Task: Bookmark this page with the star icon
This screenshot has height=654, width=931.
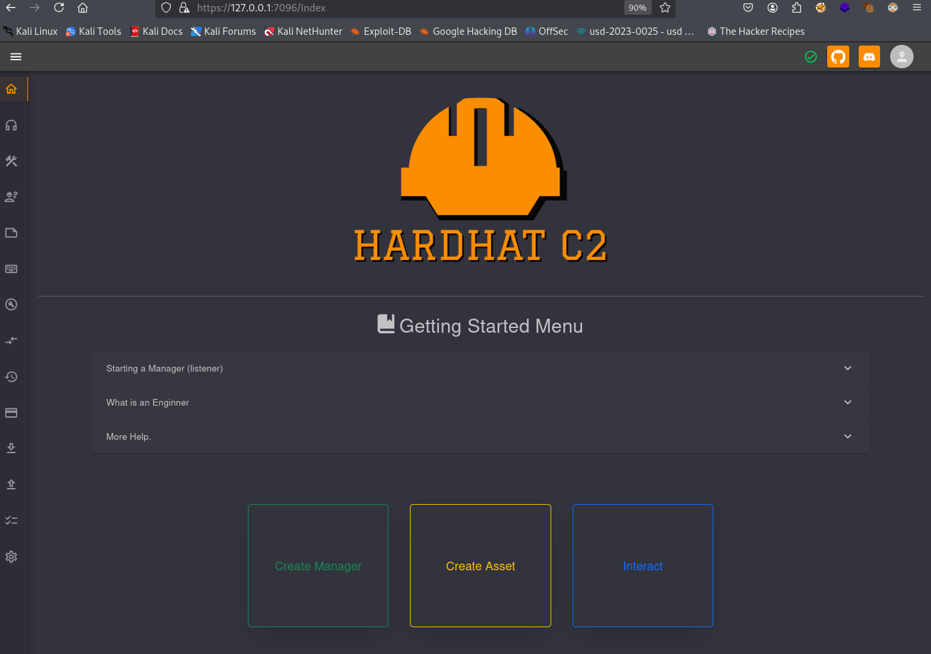Action: click(665, 8)
